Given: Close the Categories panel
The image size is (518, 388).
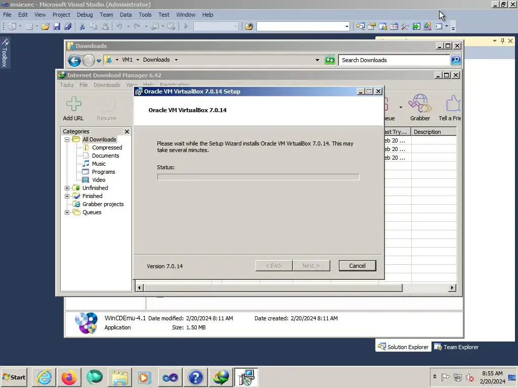Looking at the screenshot, I should click(127, 132).
